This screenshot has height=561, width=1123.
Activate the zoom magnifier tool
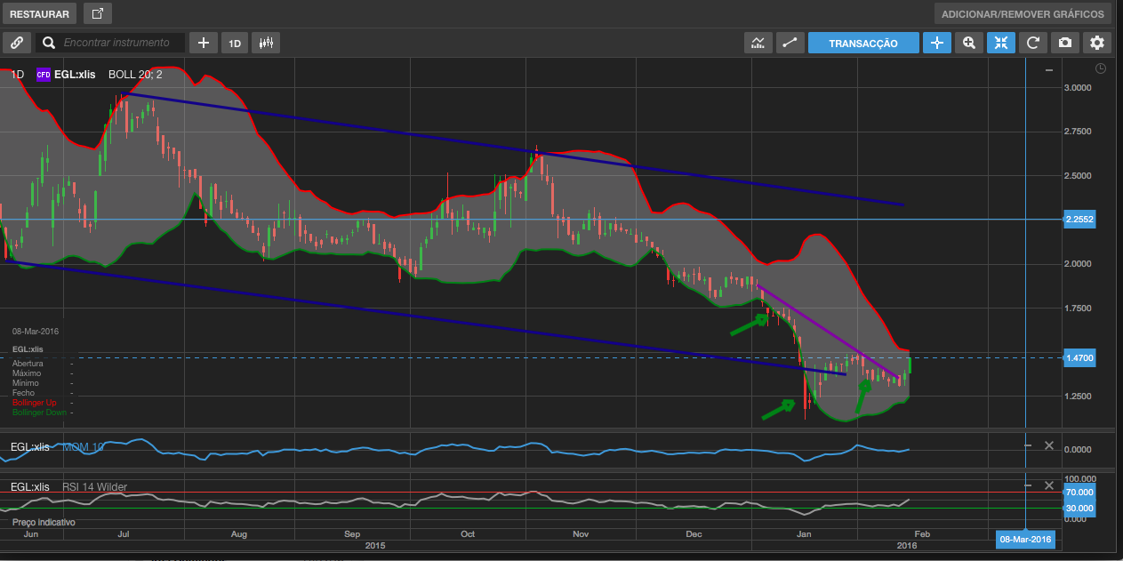tap(968, 43)
